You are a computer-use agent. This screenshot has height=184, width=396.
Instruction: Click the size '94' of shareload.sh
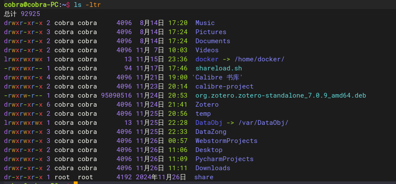(128, 68)
